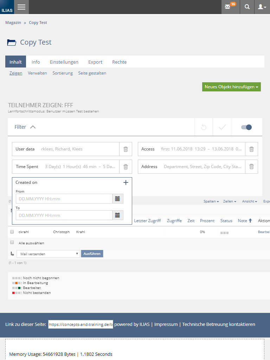Delete the Access filter using trash icon
This screenshot has height=360, width=270.
tap(251, 149)
